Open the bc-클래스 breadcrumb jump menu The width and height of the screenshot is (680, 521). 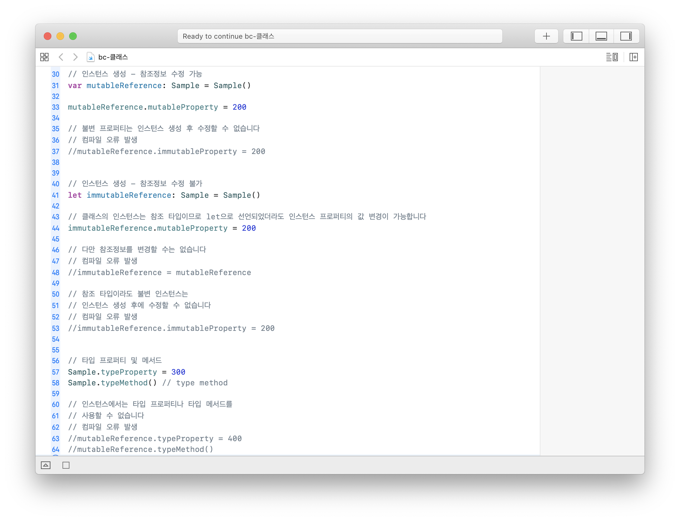point(113,57)
